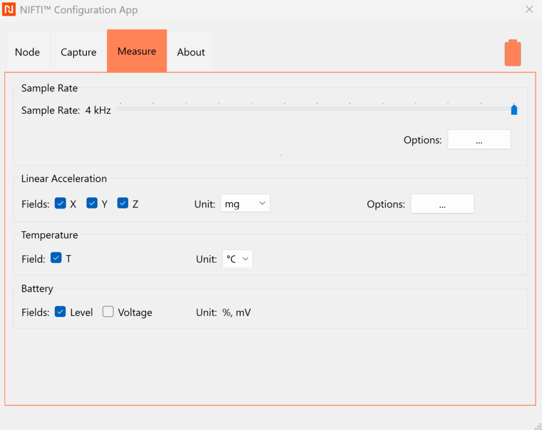Uncheck the Temperature T field checkbox

tap(56, 258)
